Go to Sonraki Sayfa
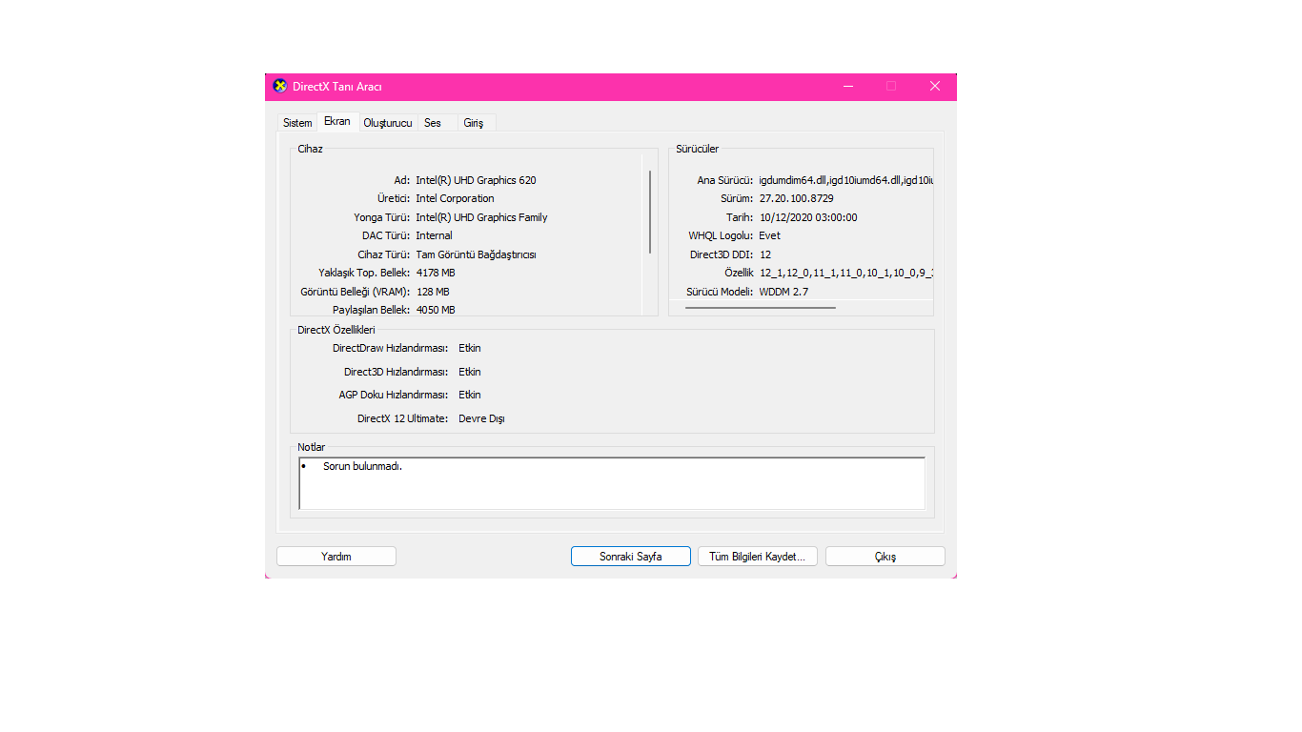This screenshot has height=732, width=1302. (x=631, y=557)
